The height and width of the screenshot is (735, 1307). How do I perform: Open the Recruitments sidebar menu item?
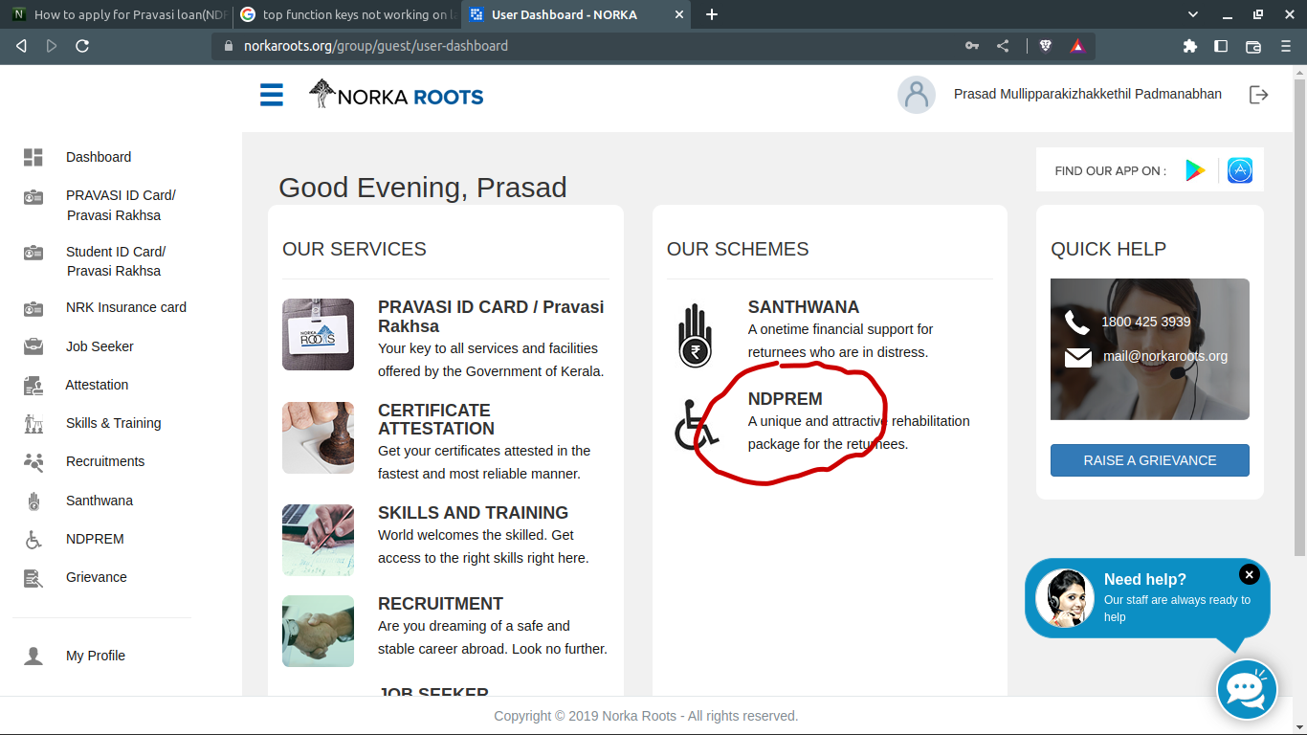coord(105,461)
